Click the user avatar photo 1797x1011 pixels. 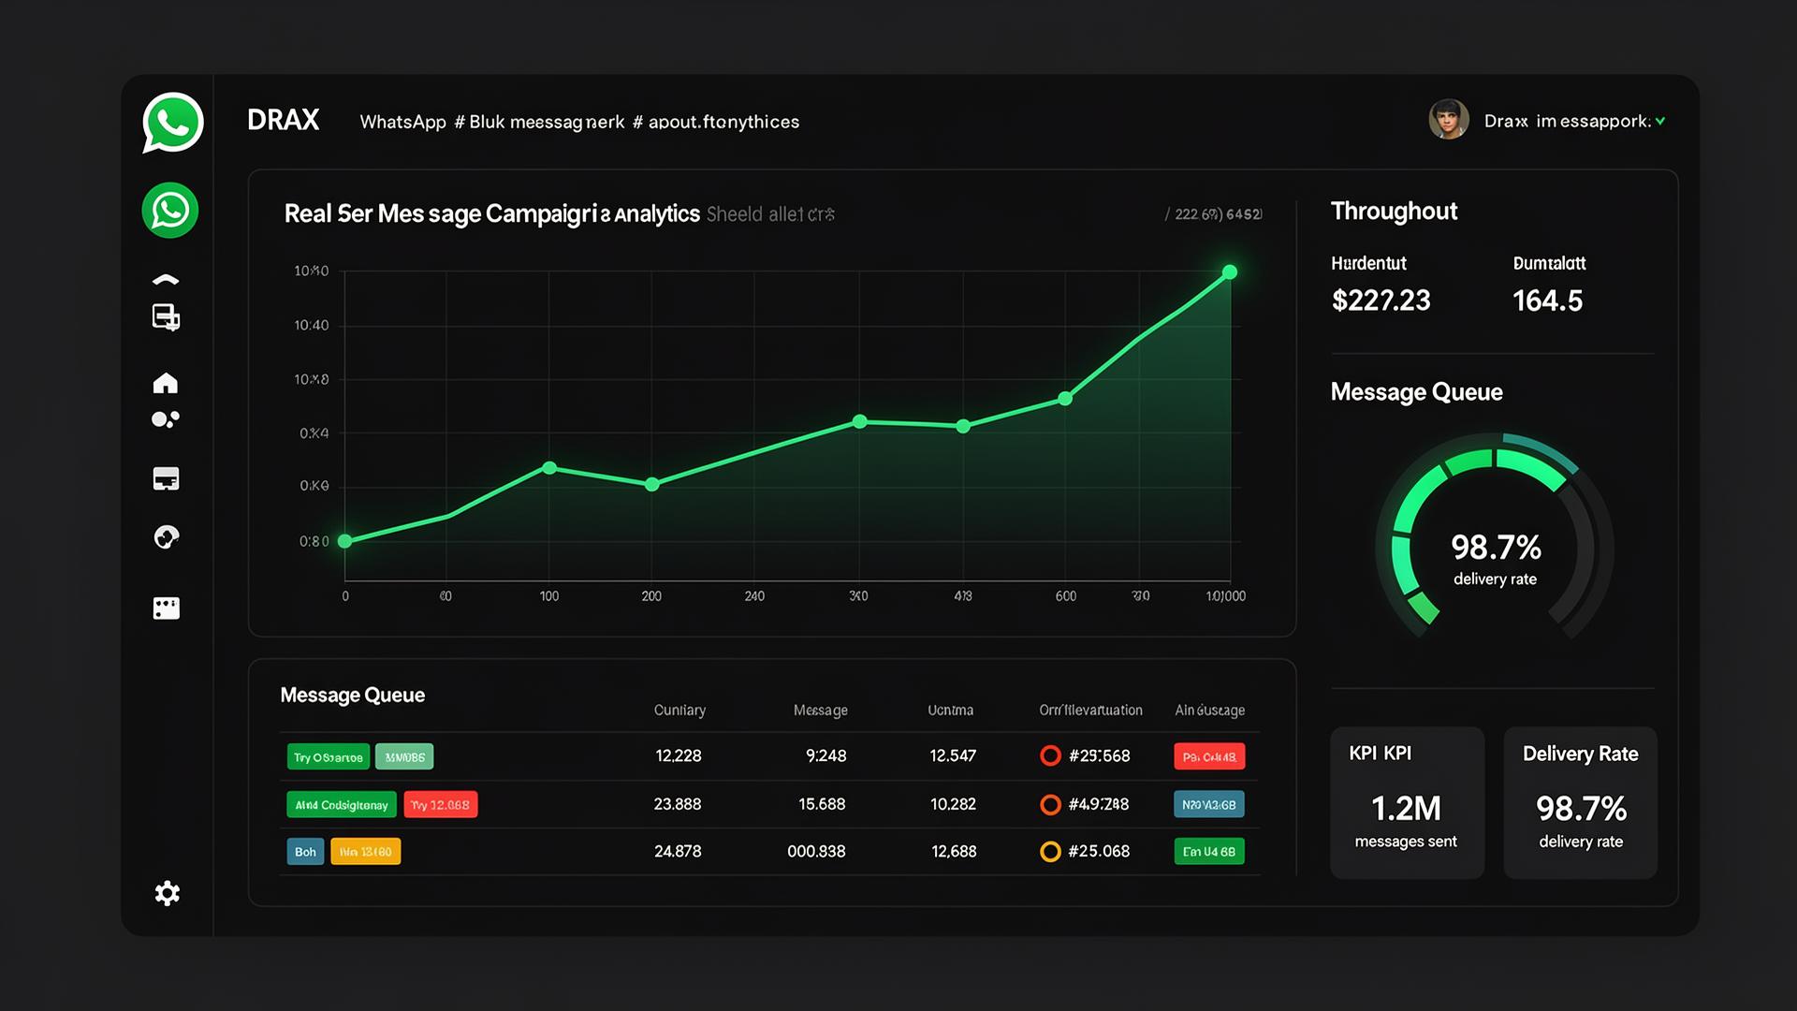point(1448,120)
